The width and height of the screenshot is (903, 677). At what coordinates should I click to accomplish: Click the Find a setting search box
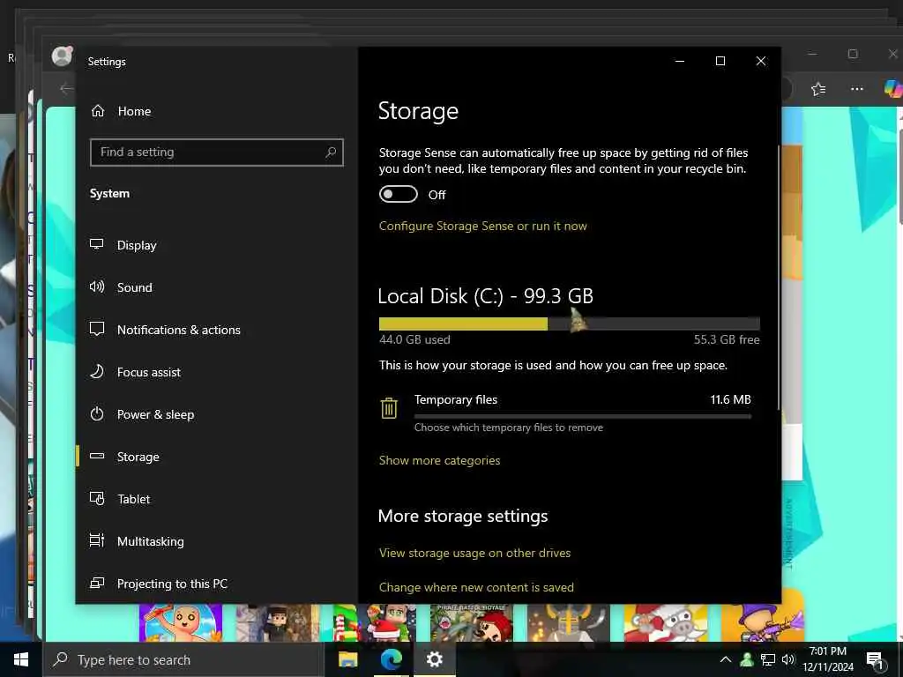(x=217, y=152)
